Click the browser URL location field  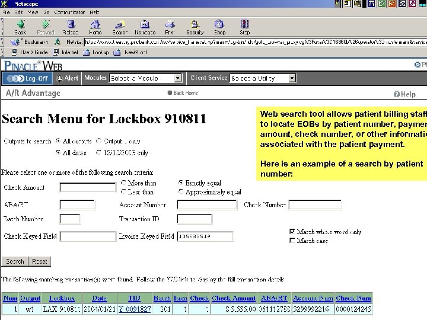256,42
